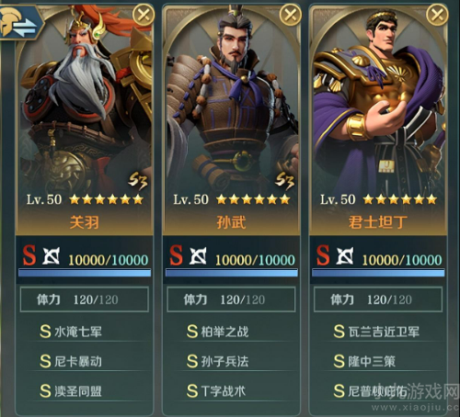Remove 关羽 with the X button
The height and width of the screenshot is (417, 460).
tap(144, 15)
